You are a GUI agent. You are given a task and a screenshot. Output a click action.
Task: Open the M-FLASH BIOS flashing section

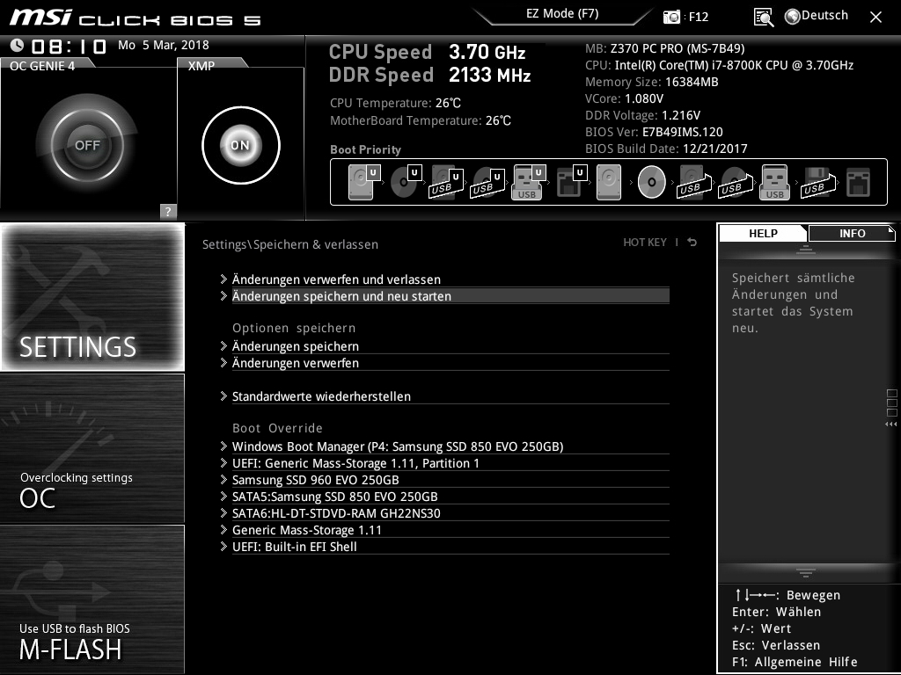coord(92,599)
